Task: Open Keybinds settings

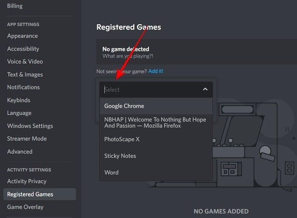Action: click(19, 100)
